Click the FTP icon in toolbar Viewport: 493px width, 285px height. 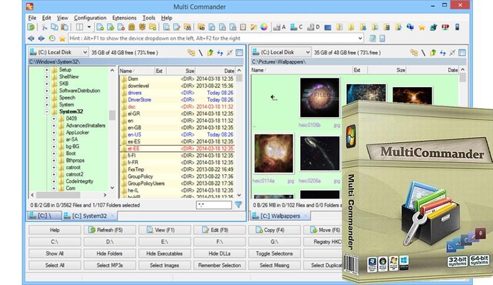tap(445, 27)
